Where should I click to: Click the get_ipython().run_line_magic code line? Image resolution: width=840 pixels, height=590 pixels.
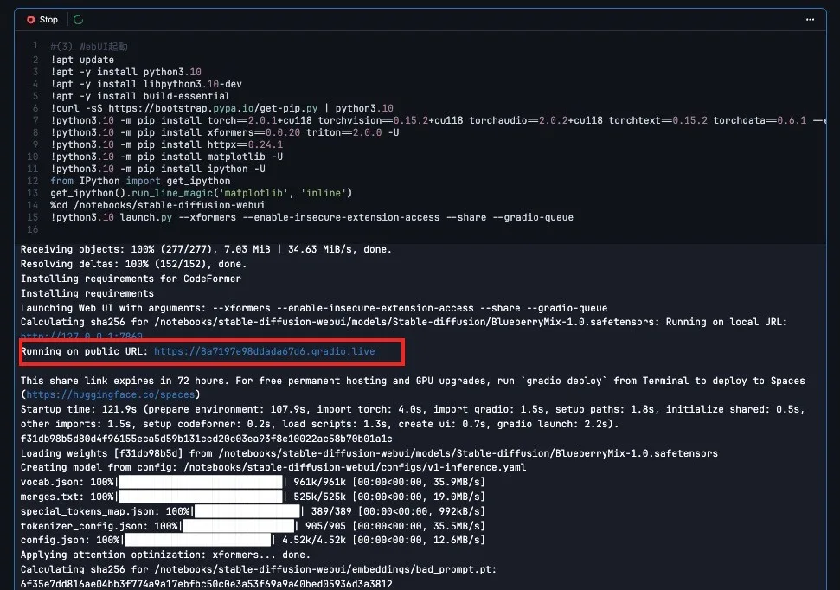pyautogui.click(x=202, y=193)
